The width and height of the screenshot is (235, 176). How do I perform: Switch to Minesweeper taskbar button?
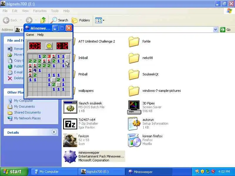tap(148, 172)
